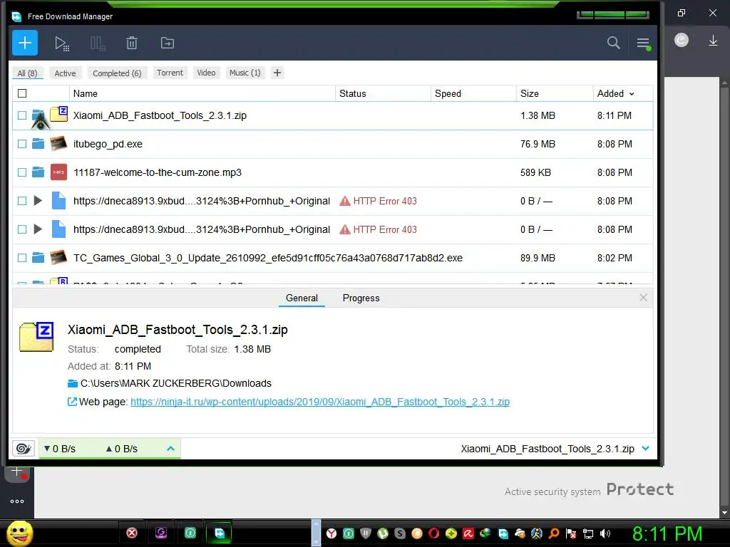Close the details panel with X
730x547 pixels.
[x=644, y=297]
